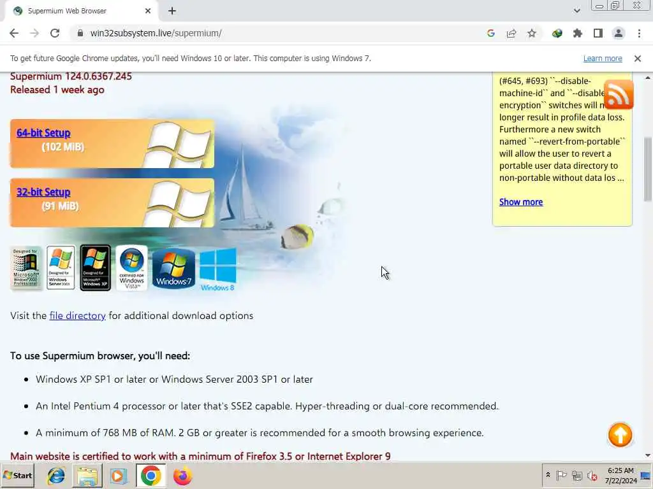Viewport: 653px width, 489px height.
Task: Switch to the Chrome taskbar button
Action: [x=150, y=476]
